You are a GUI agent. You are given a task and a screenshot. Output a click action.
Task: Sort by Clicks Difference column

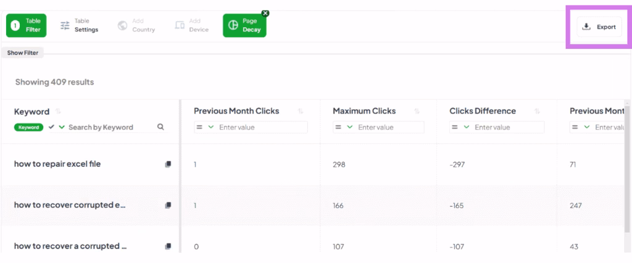pyautogui.click(x=537, y=111)
